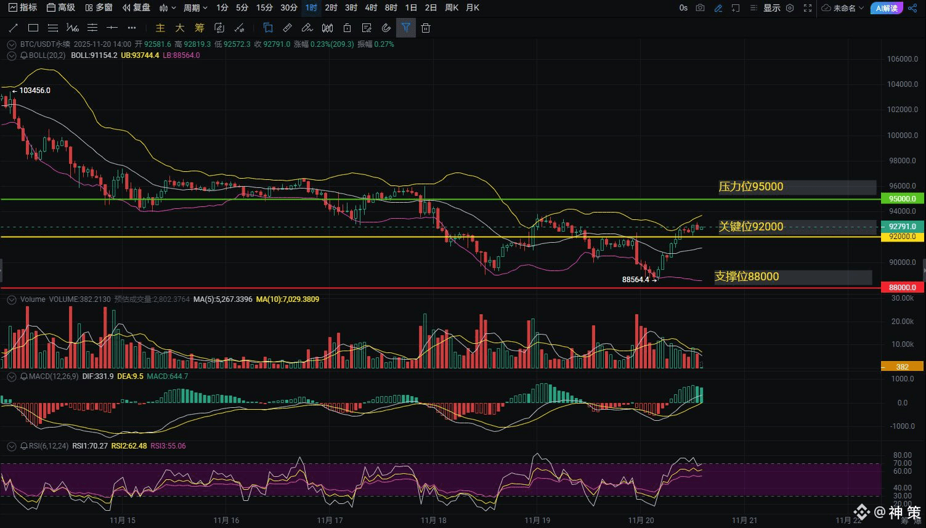The width and height of the screenshot is (926, 528).
Task: Select the ruler measurement tool
Action: 287,28
